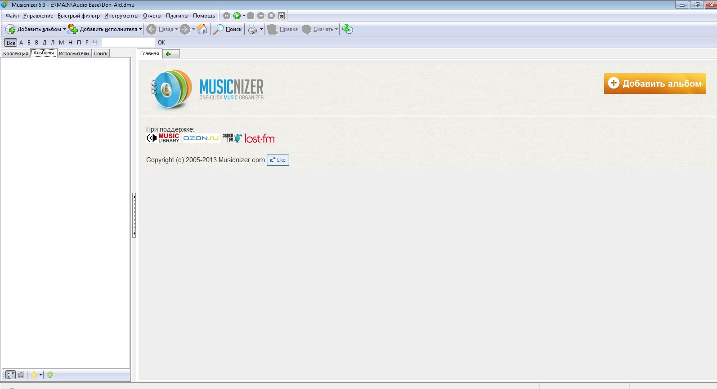This screenshot has width=717, height=389.
Task: Open the Инструменты menu
Action: click(x=121, y=16)
